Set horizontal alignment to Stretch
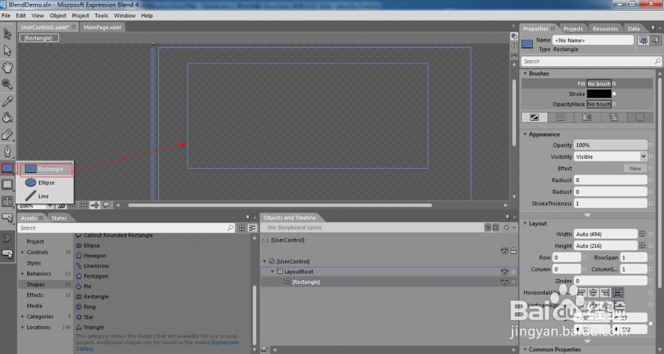Screen dimensions: 664x354 point(618,292)
